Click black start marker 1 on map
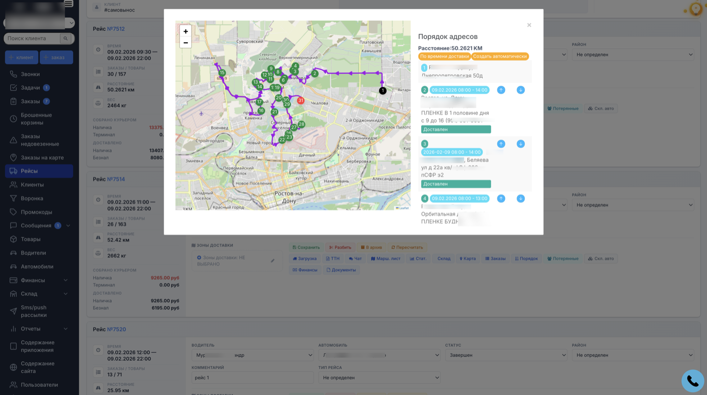 coord(383,91)
